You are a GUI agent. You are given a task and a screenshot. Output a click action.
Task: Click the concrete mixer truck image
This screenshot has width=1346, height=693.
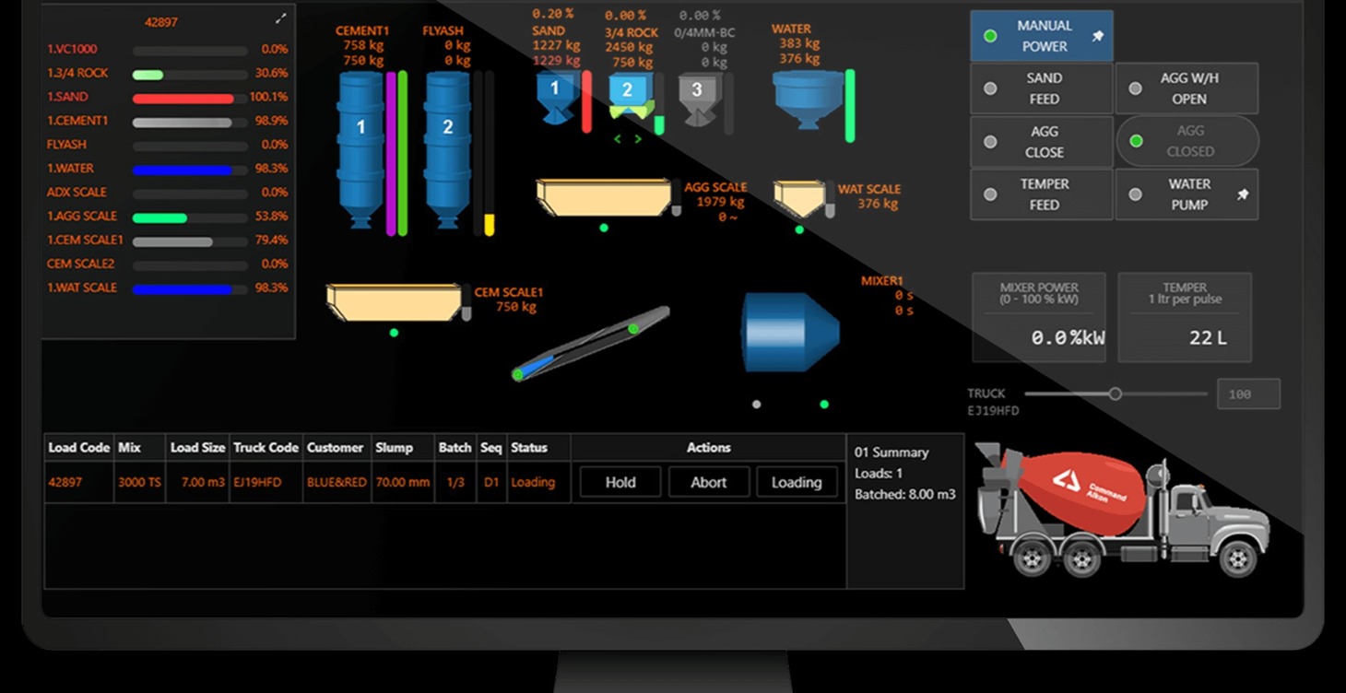tap(1123, 508)
